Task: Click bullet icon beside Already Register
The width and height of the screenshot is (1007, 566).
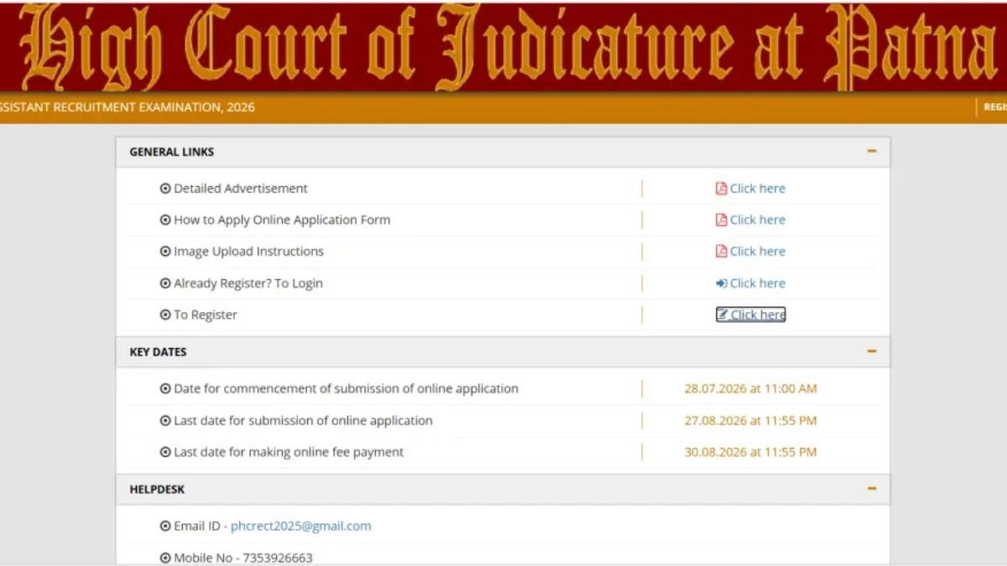Action: click(165, 283)
